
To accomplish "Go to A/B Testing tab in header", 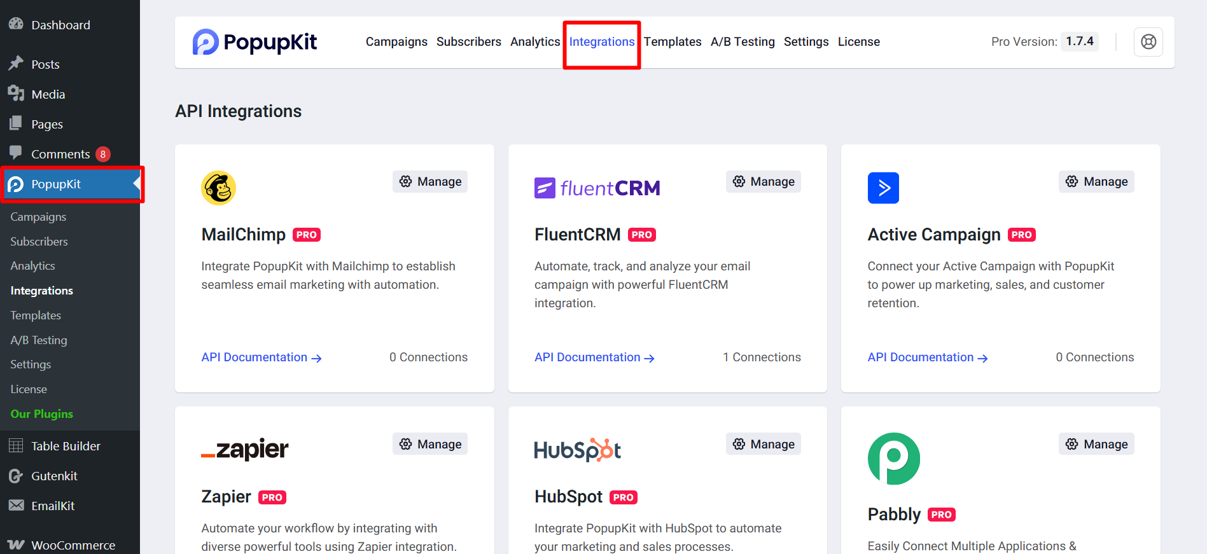I will pyautogui.click(x=743, y=42).
